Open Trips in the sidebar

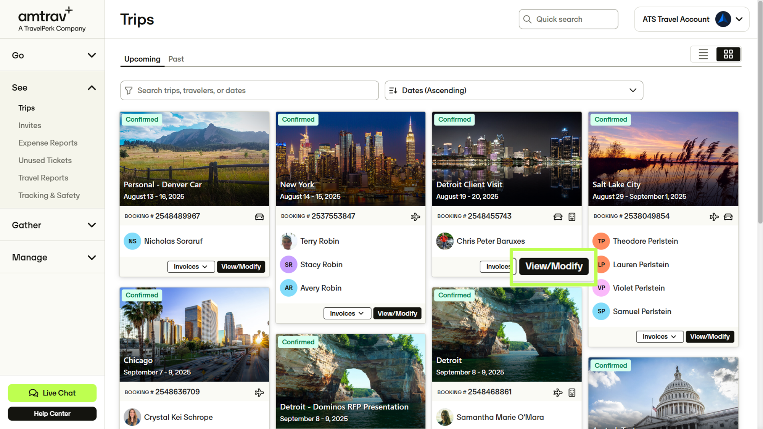[27, 108]
